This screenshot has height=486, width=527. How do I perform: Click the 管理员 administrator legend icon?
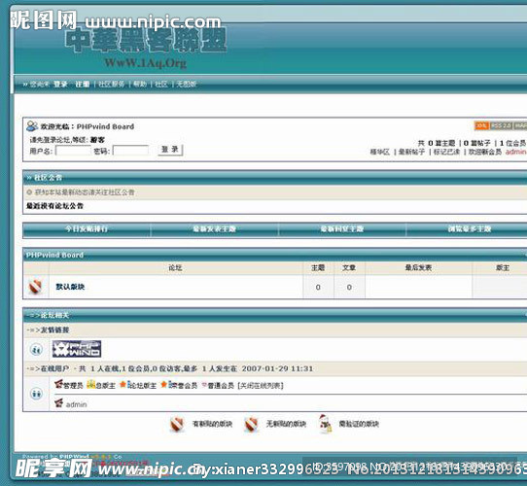point(58,384)
